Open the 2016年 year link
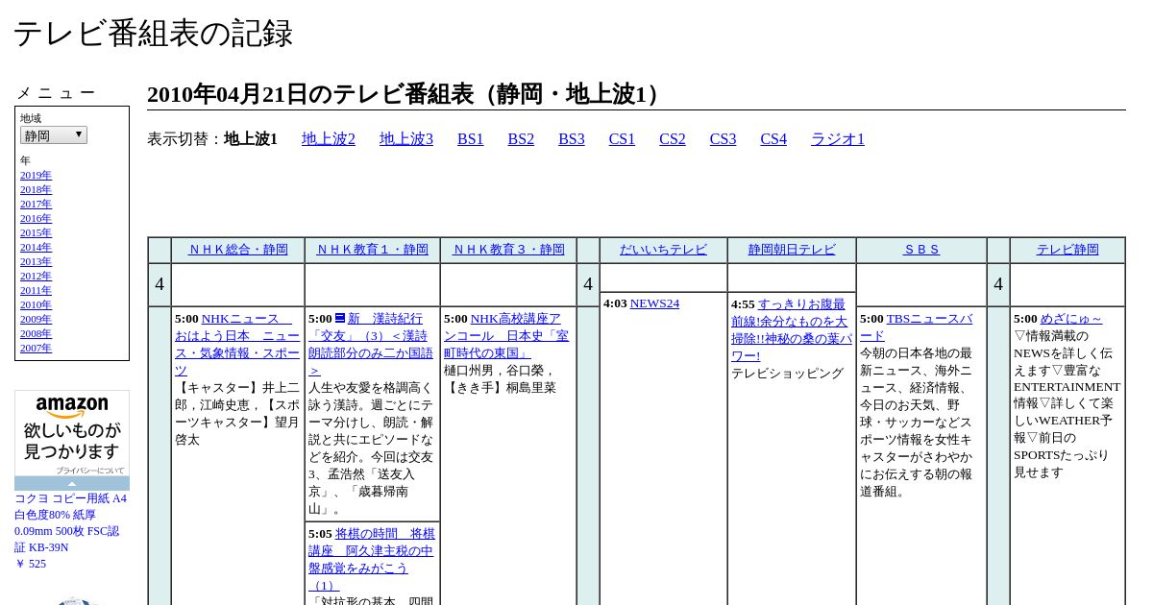The image size is (1153, 605). pos(36,219)
